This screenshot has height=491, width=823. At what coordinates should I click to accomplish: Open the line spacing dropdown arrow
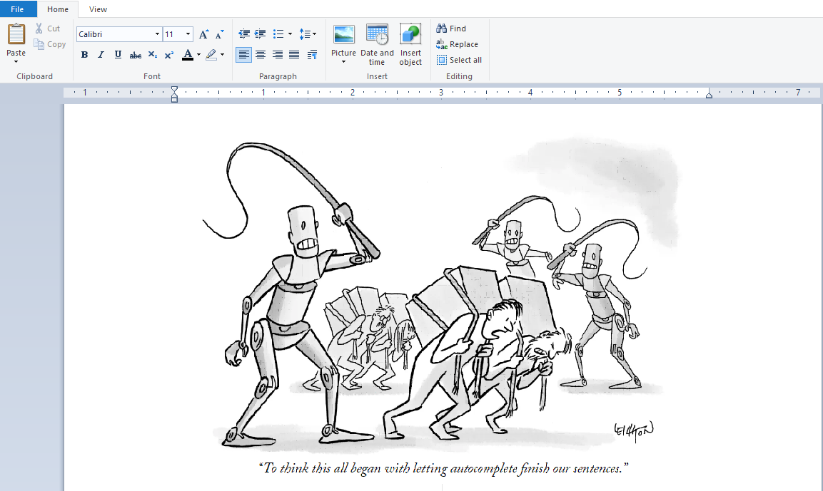pyautogui.click(x=314, y=34)
